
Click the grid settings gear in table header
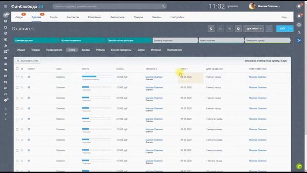pos(22,69)
